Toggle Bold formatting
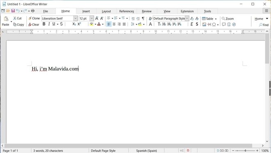This screenshot has width=271, height=153. click(44, 24)
